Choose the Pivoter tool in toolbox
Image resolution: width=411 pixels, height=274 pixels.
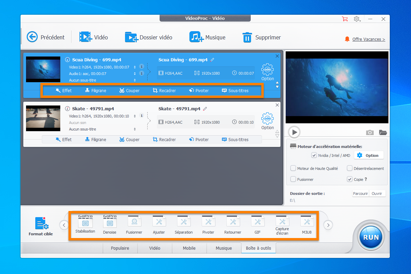[x=208, y=225]
